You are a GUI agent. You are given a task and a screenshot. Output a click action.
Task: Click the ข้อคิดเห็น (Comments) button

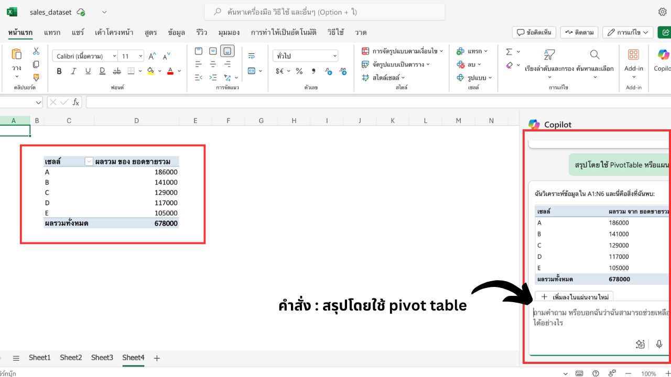point(534,32)
